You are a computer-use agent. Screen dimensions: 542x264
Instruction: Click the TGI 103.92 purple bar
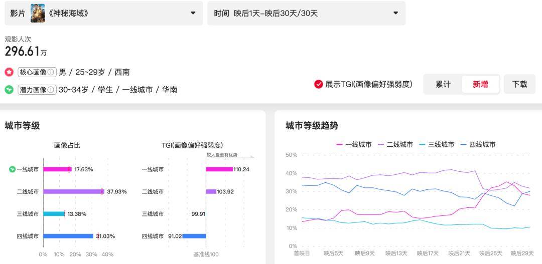point(211,191)
